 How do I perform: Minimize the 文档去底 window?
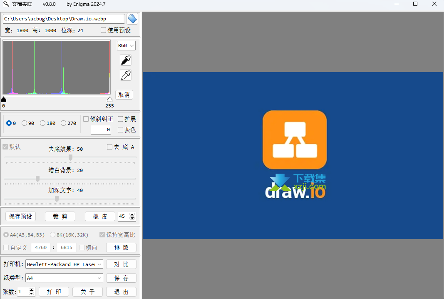click(397, 4)
